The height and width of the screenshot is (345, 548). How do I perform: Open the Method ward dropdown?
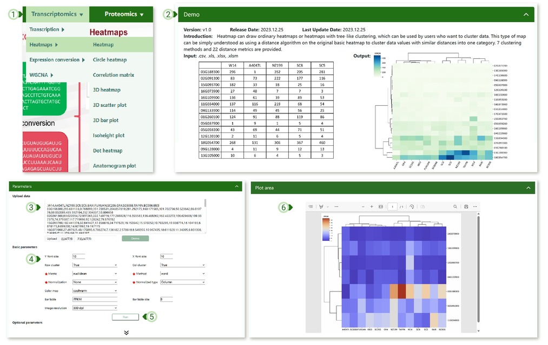click(182, 274)
